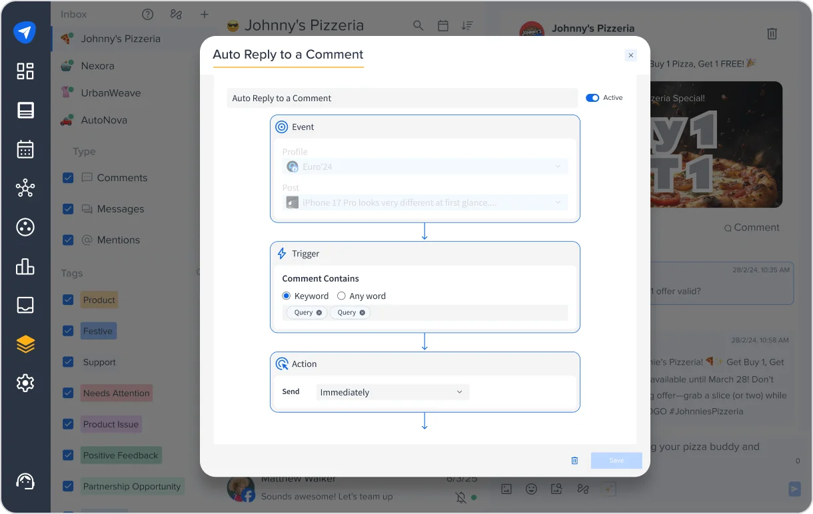
Task: Click the plus icon in Inbox header
Action: click(205, 15)
